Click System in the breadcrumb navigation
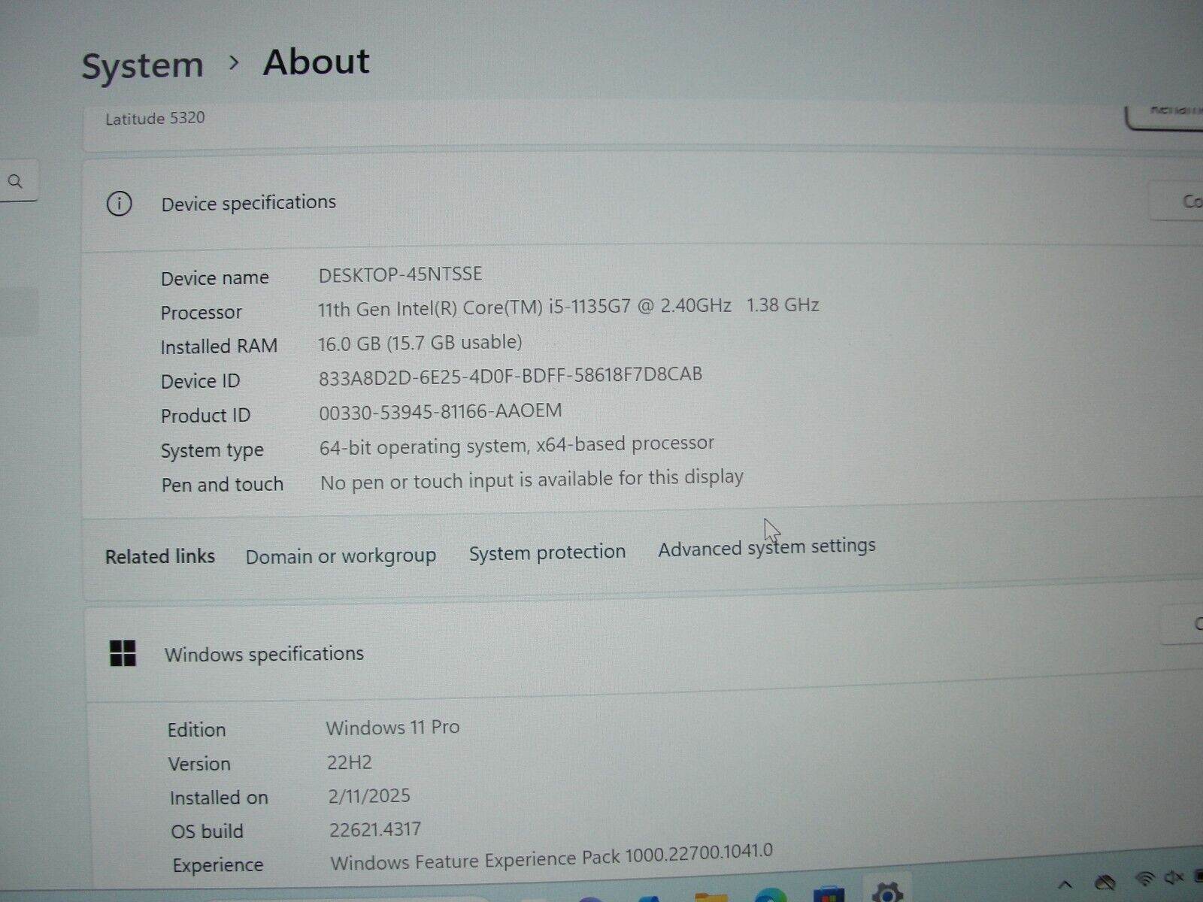 click(141, 64)
